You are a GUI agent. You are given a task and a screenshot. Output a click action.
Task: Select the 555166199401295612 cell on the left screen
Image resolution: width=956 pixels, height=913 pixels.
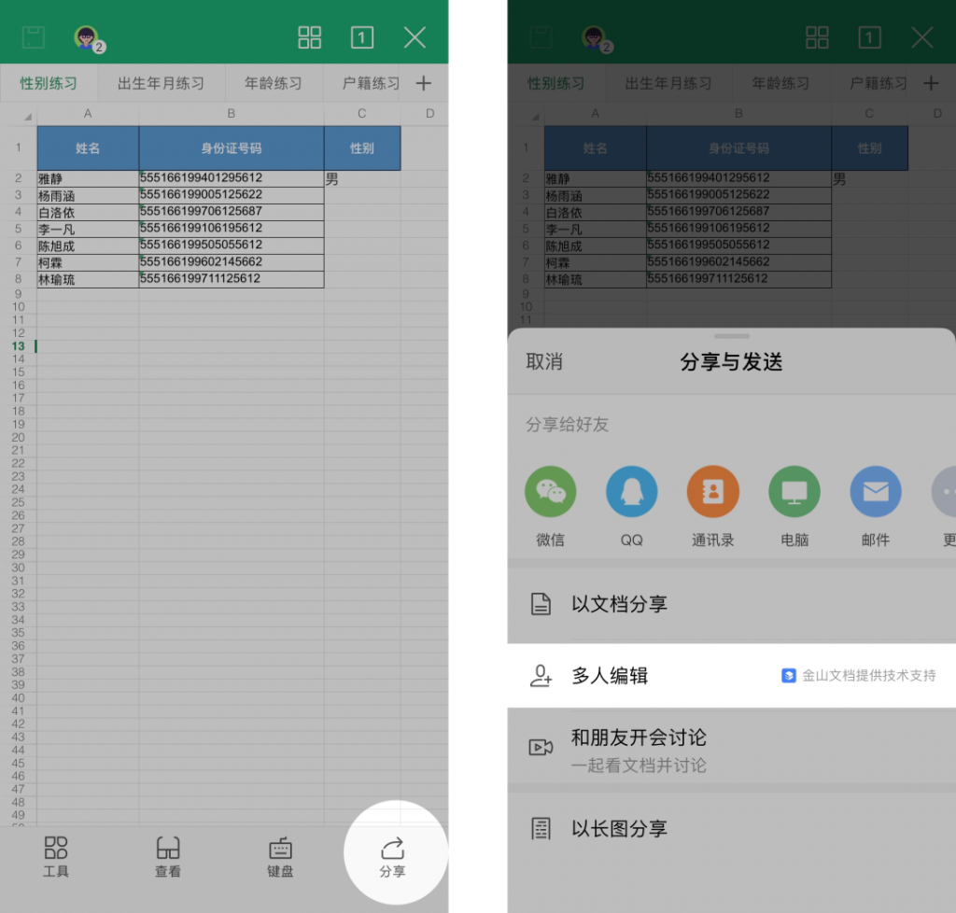point(232,178)
